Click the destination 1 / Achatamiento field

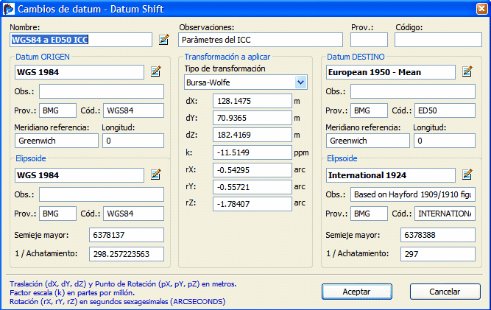tap(437, 254)
